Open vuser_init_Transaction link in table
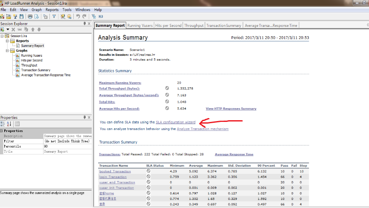369x208 pixels. (116, 188)
